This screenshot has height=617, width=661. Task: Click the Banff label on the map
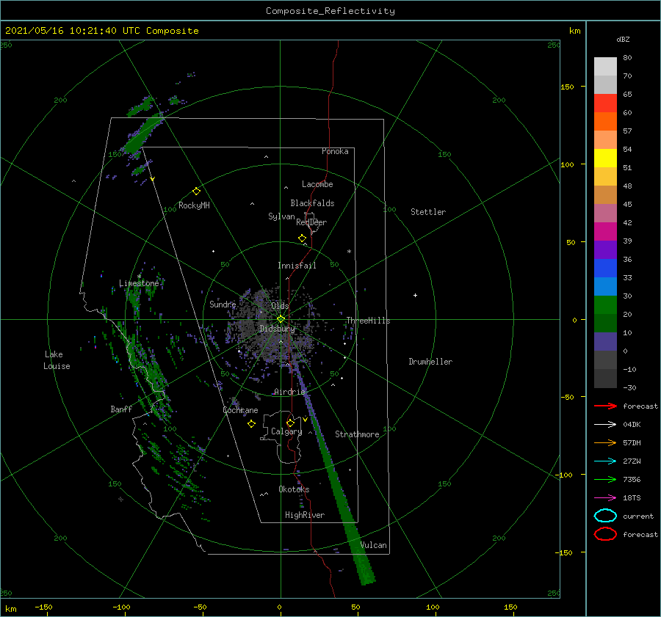121,409
